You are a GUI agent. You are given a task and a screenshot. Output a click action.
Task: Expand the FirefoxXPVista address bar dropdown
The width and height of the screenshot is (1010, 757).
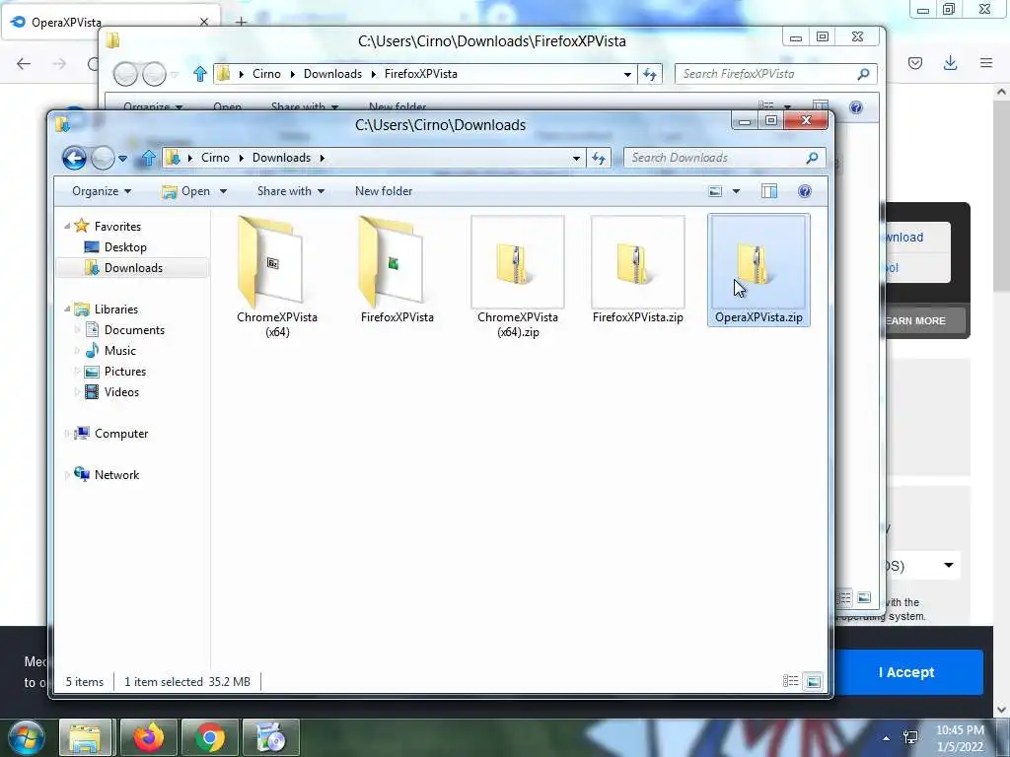point(627,74)
